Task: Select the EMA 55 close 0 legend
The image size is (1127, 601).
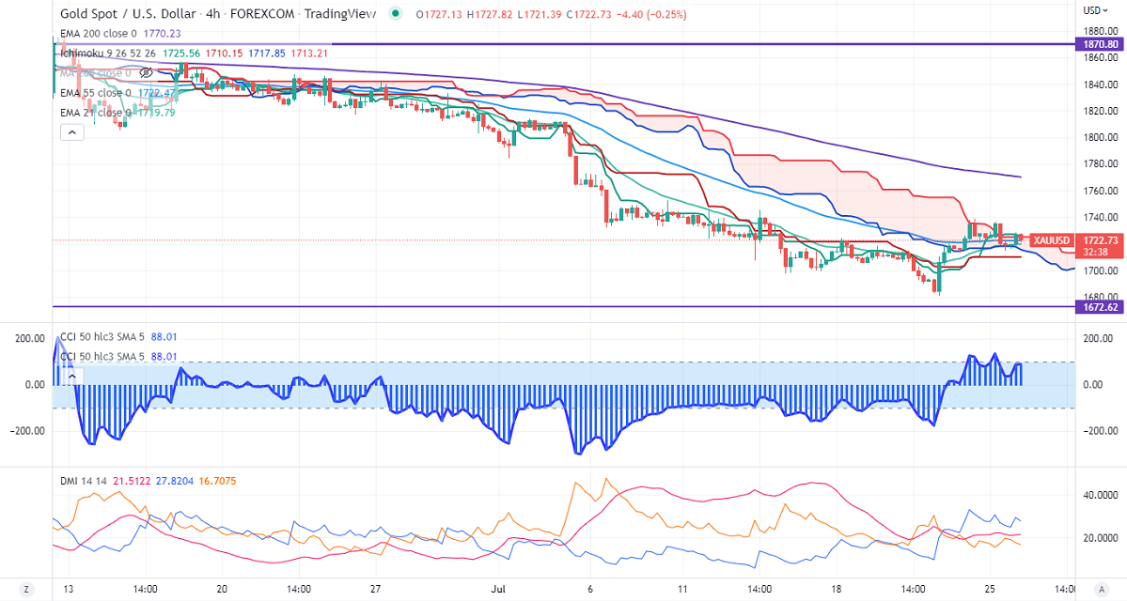Action: pyautogui.click(x=96, y=93)
